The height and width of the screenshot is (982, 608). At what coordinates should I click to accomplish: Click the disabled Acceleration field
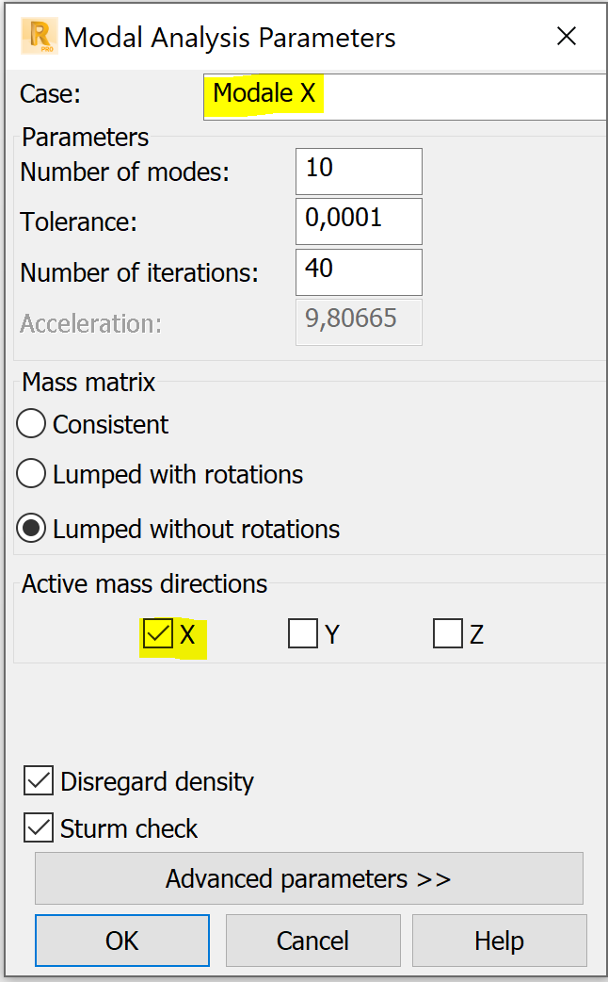pyautogui.click(x=358, y=322)
